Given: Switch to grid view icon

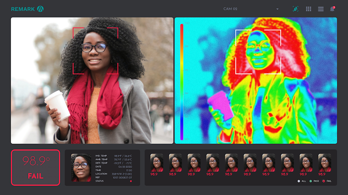Looking at the screenshot, I should tap(308, 9).
